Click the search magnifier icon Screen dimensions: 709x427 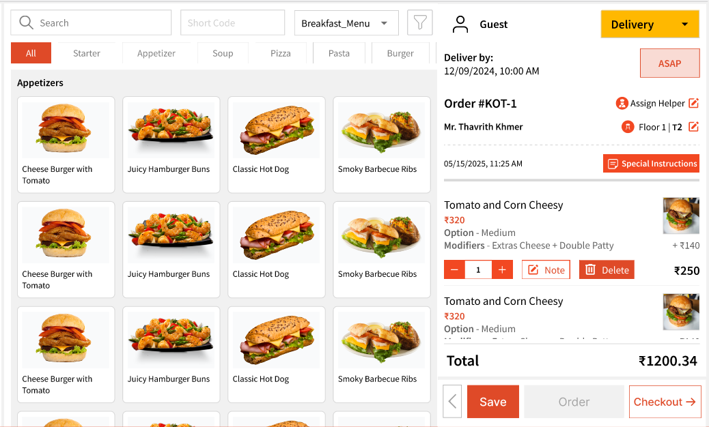pyautogui.click(x=26, y=23)
